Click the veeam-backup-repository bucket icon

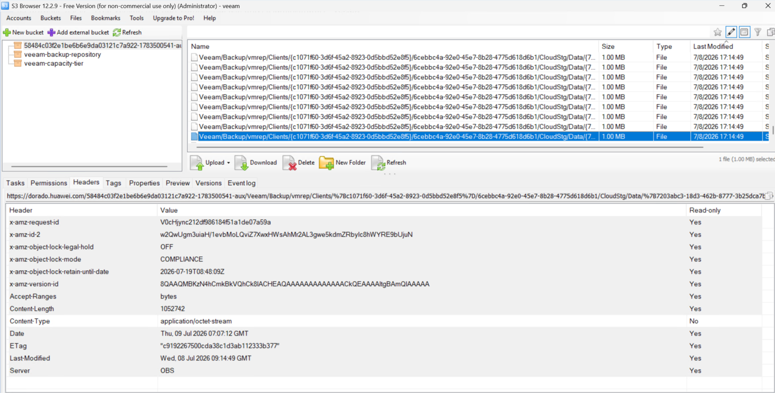(x=18, y=54)
